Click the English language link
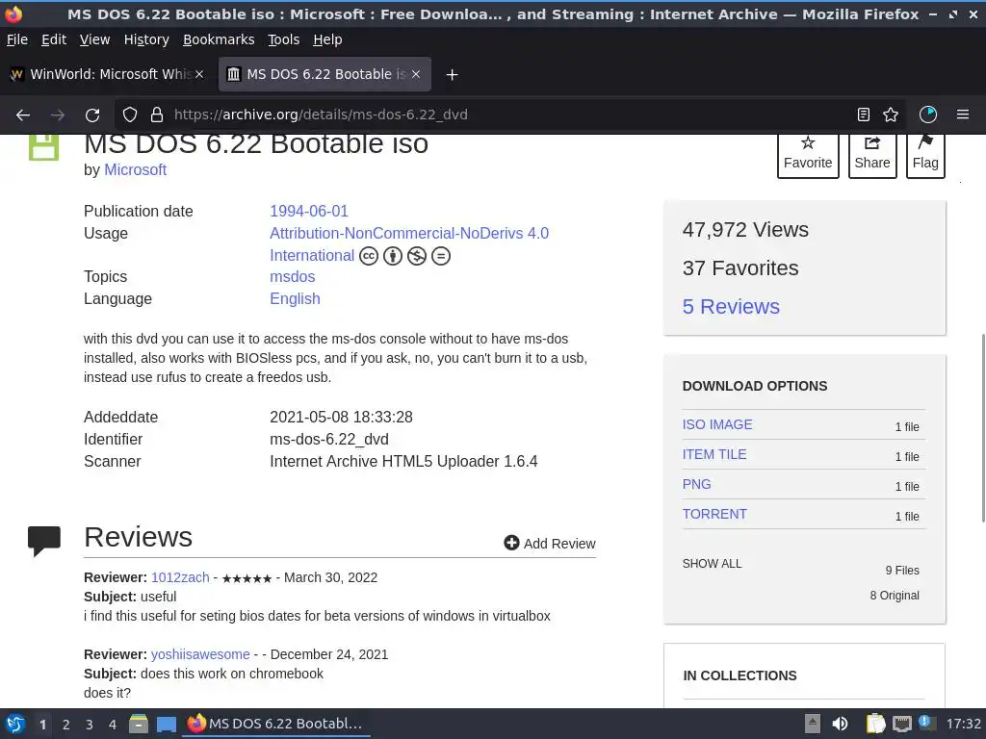Viewport: 986px width, 739px height. [295, 298]
